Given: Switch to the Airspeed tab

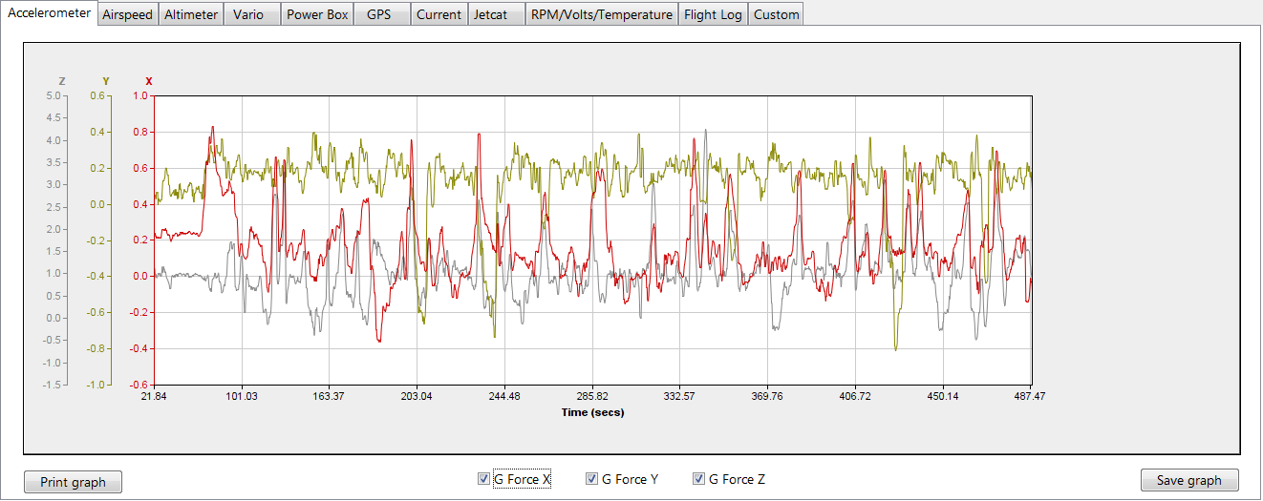Looking at the screenshot, I should click(x=128, y=14).
